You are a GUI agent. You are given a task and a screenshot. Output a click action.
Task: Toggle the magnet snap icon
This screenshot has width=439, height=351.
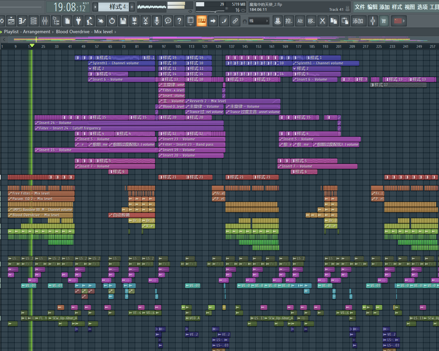(244, 21)
